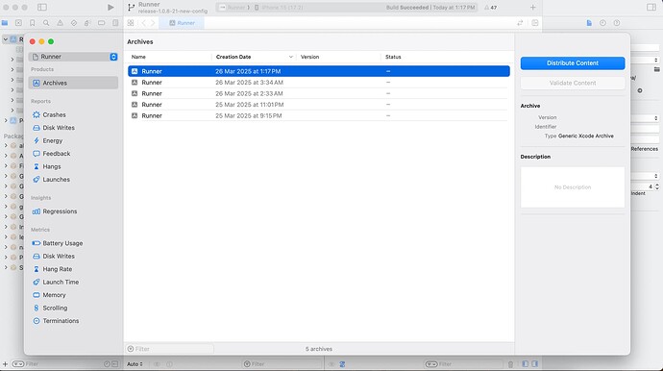663x371 pixels.
Task: Toggle Xcode inspector panel button
Action: point(651,7)
